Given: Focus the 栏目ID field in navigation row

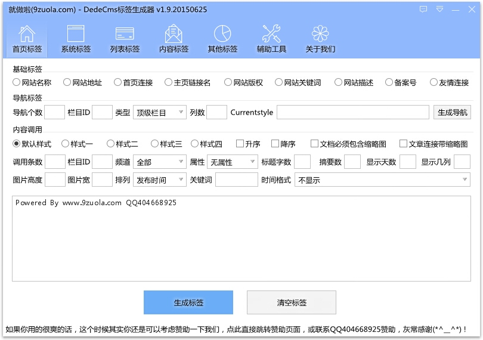Looking at the screenshot, I should pos(103,112).
